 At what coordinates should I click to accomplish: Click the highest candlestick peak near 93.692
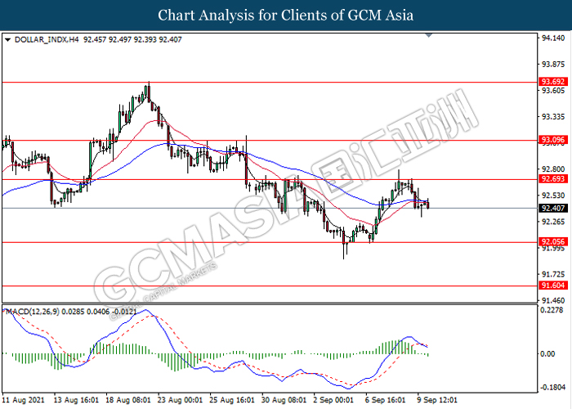pyautogui.click(x=148, y=85)
